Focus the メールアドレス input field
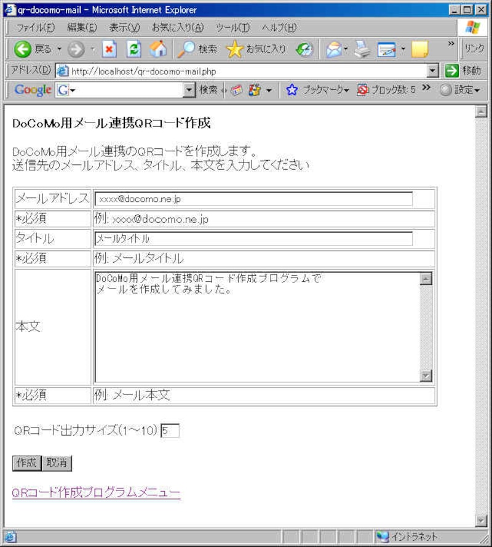Image resolution: width=492 pixels, height=547 pixels. coord(253,199)
